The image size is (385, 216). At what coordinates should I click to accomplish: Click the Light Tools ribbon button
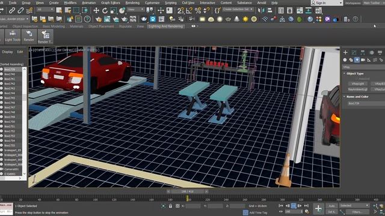click(13, 36)
